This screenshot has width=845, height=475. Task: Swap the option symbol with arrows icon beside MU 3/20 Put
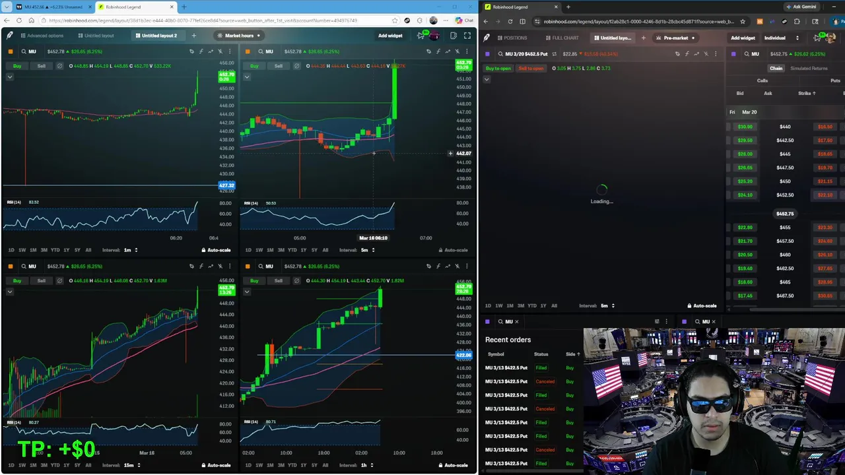554,54
